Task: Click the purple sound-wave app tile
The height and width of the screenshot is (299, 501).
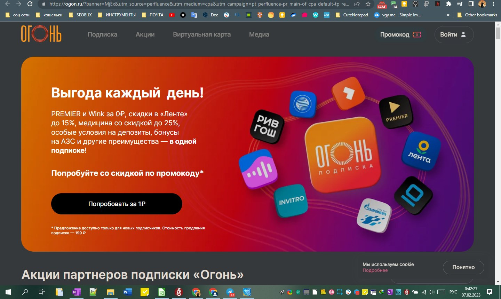Action: point(258,169)
